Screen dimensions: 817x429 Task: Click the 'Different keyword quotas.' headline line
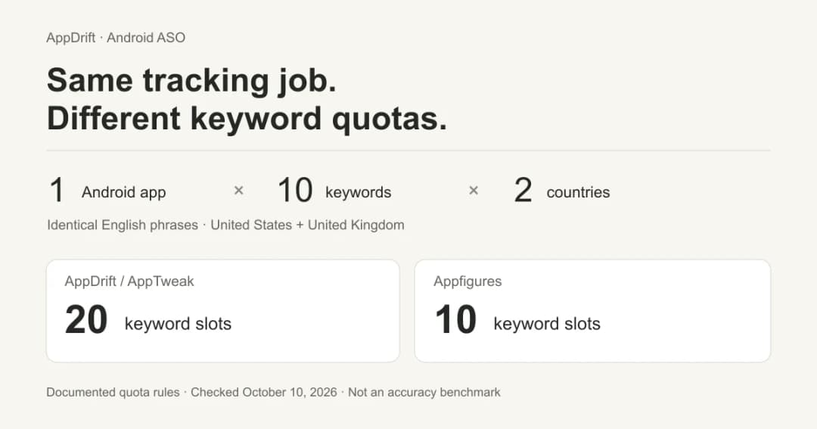(x=247, y=118)
